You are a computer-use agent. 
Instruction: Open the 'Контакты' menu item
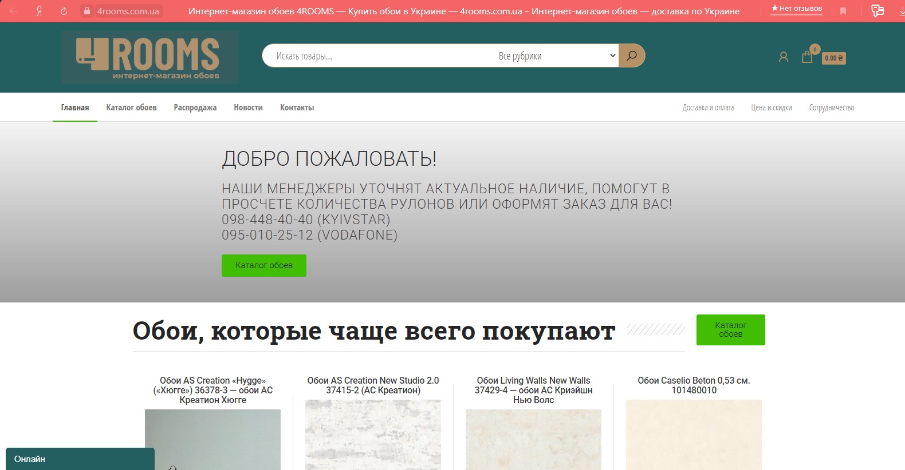pyautogui.click(x=297, y=107)
